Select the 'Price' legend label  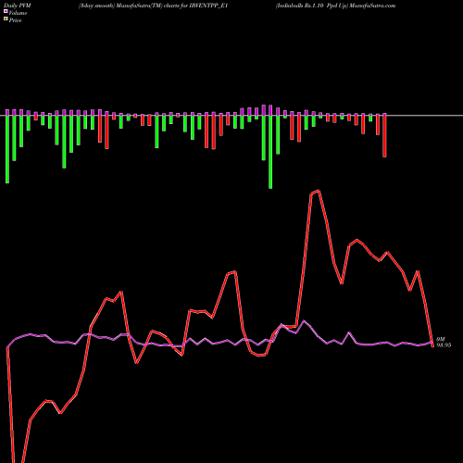pos(15,20)
